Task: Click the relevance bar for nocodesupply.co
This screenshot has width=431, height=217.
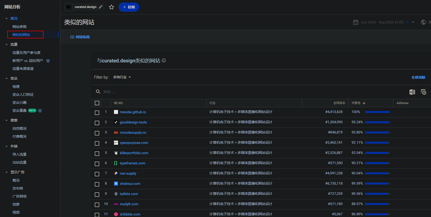Action: pos(377,132)
